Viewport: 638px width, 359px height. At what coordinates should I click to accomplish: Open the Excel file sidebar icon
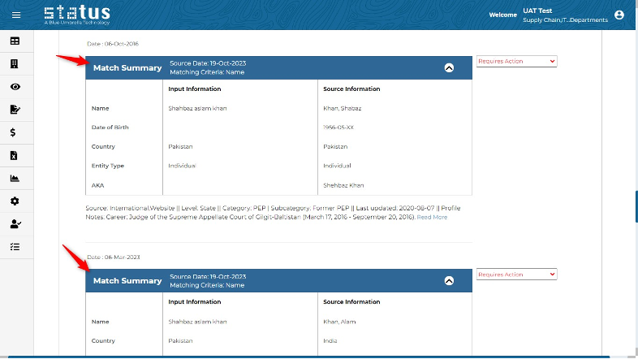coord(15,155)
